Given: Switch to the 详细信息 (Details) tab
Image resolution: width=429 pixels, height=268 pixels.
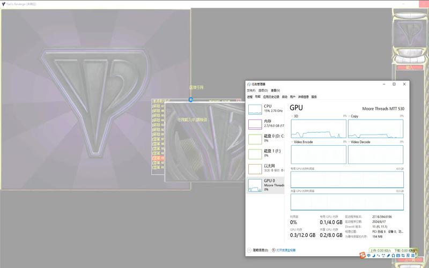Looking at the screenshot, I should (x=304, y=97).
